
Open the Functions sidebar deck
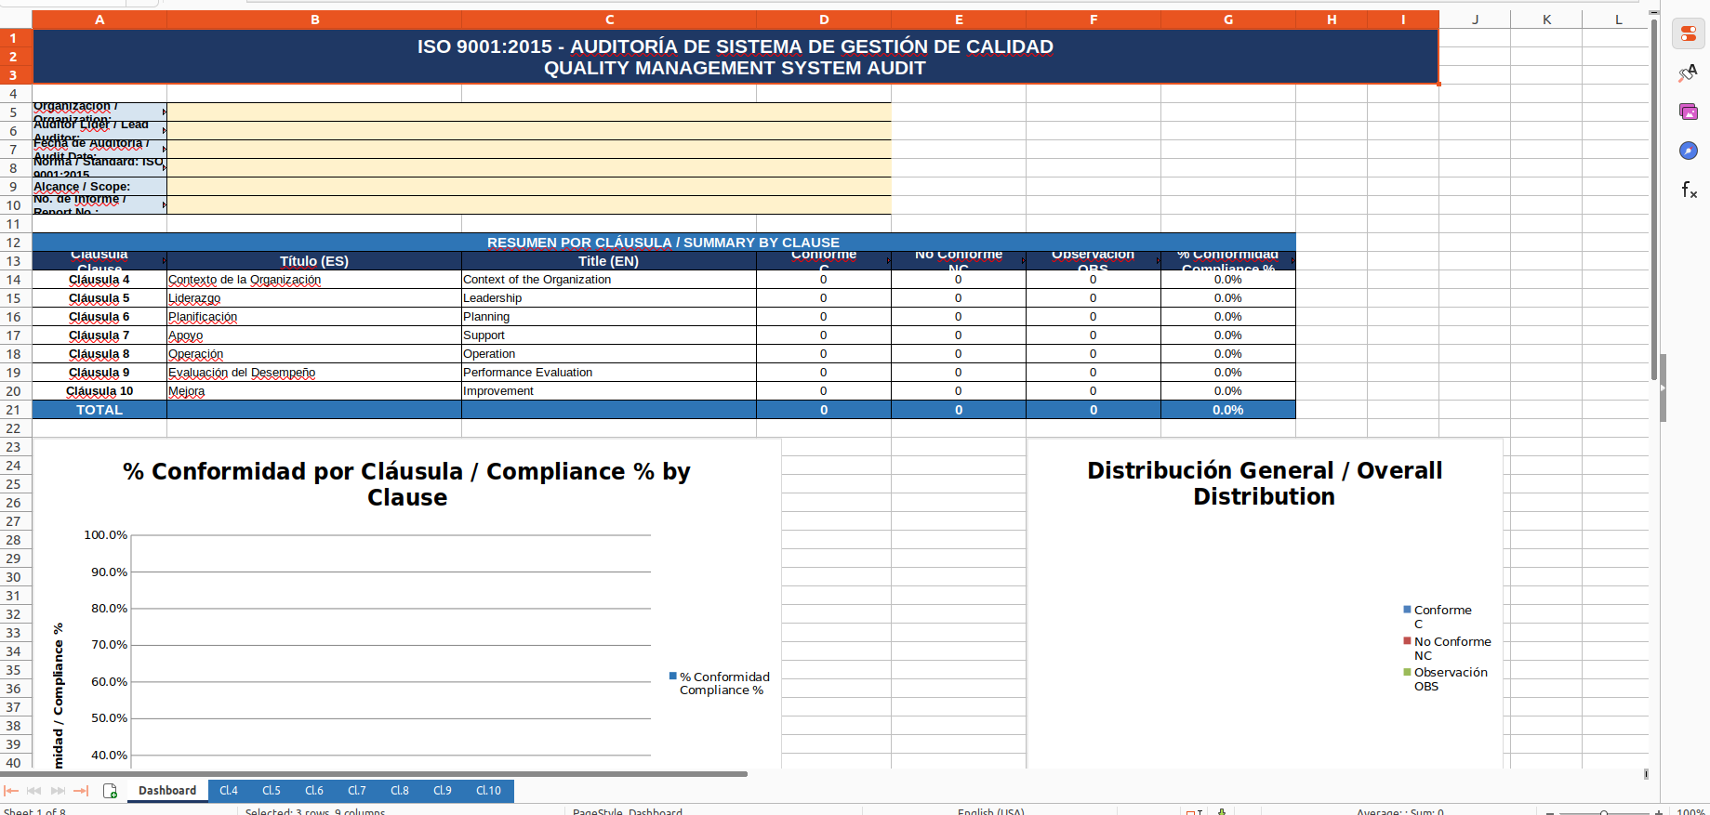pos(1689,190)
